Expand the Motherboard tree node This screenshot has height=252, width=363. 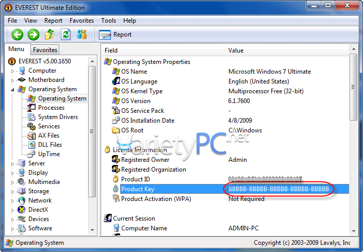pyautogui.click(x=12, y=80)
